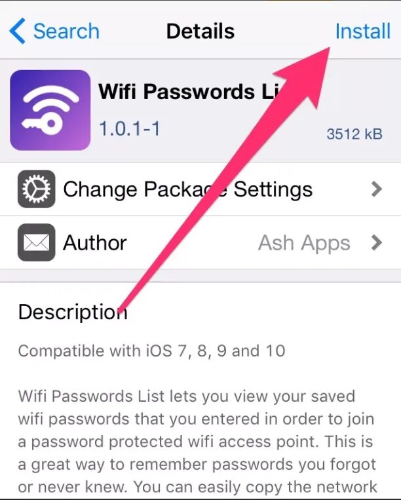Image resolution: width=401 pixels, height=500 pixels.
Task: Tap the envelope Author icon
Action: (36, 242)
